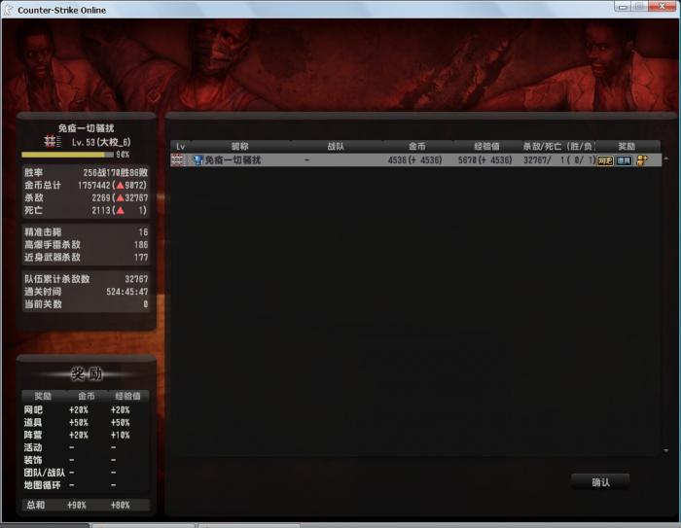Image resolution: width=681 pixels, height=528 pixels.
Task: Sort by the 经验值 column header in player list
Action: 486,147
